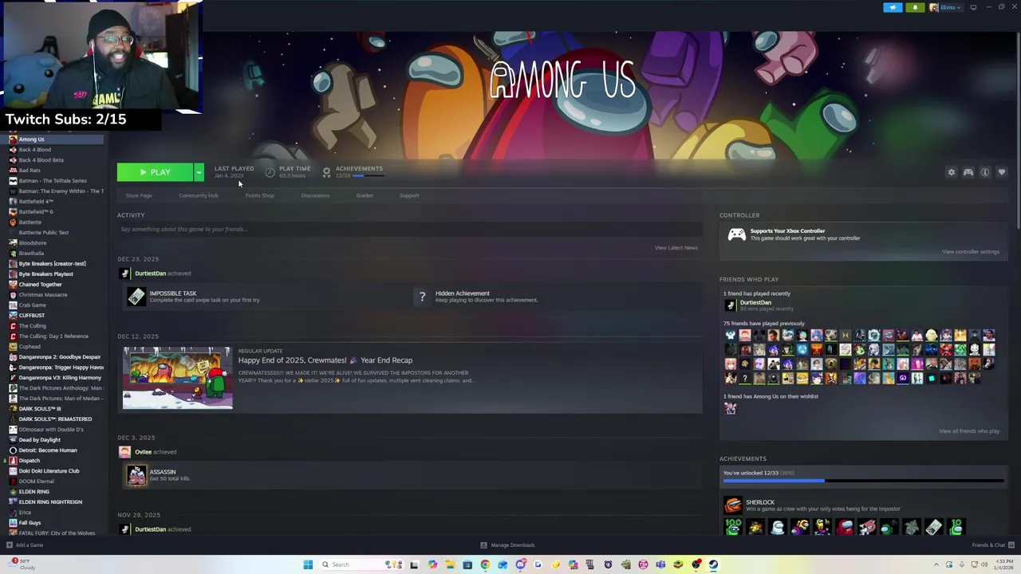This screenshot has width=1021, height=574.
Task: Show hidden system tray icons chevron
Action: click(936, 565)
